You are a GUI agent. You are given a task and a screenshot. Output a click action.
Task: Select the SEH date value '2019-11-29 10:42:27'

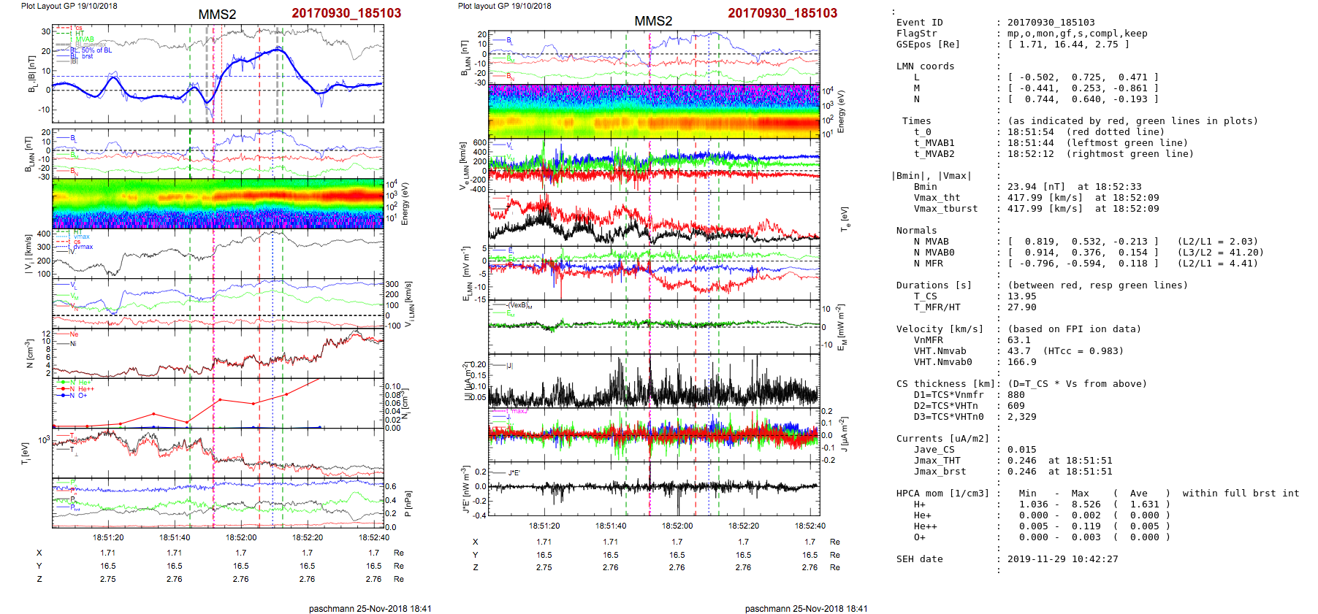tap(1062, 559)
